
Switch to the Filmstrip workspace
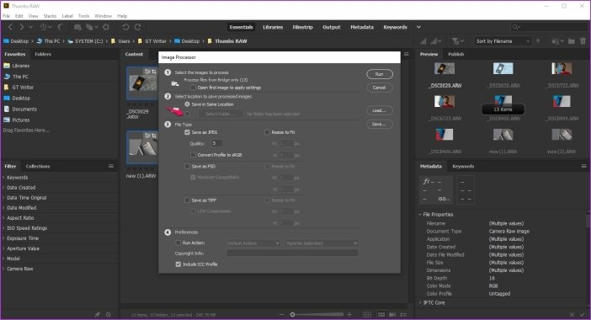tap(303, 27)
